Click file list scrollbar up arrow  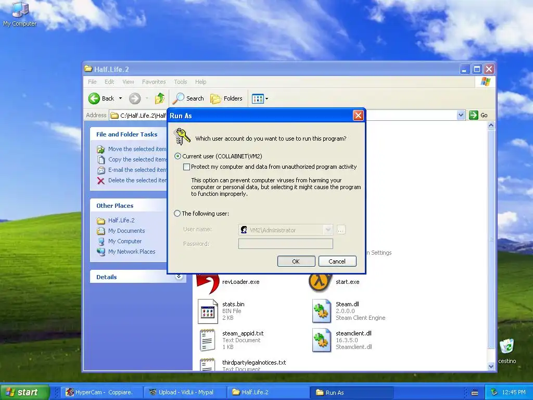point(491,126)
